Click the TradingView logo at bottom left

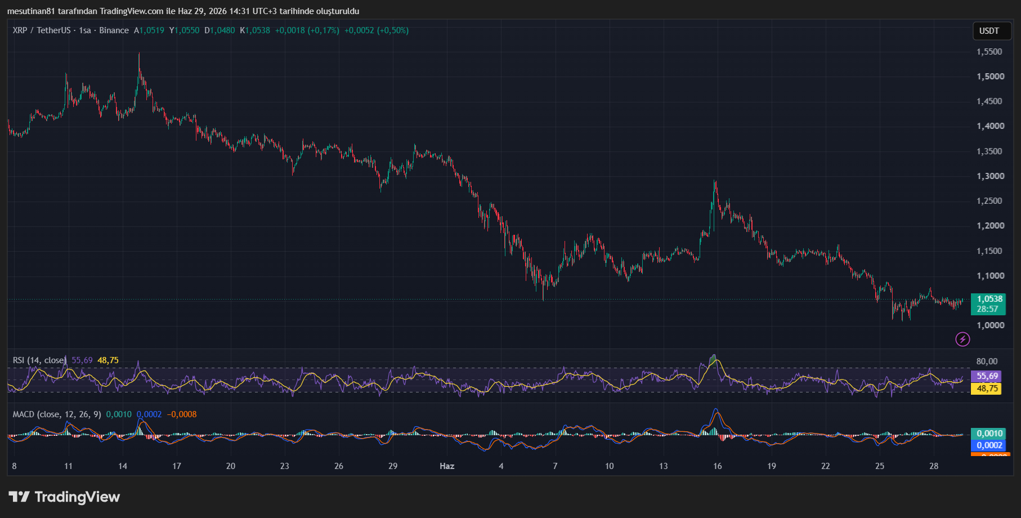[64, 497]
